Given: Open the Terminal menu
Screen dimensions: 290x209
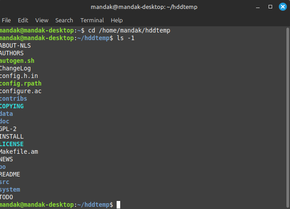Looking at the screenshot, I should point(92,20).
